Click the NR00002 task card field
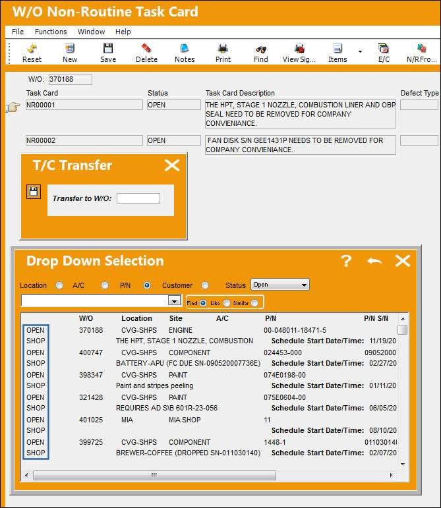The image size is (441, 508). coord(84,140)
